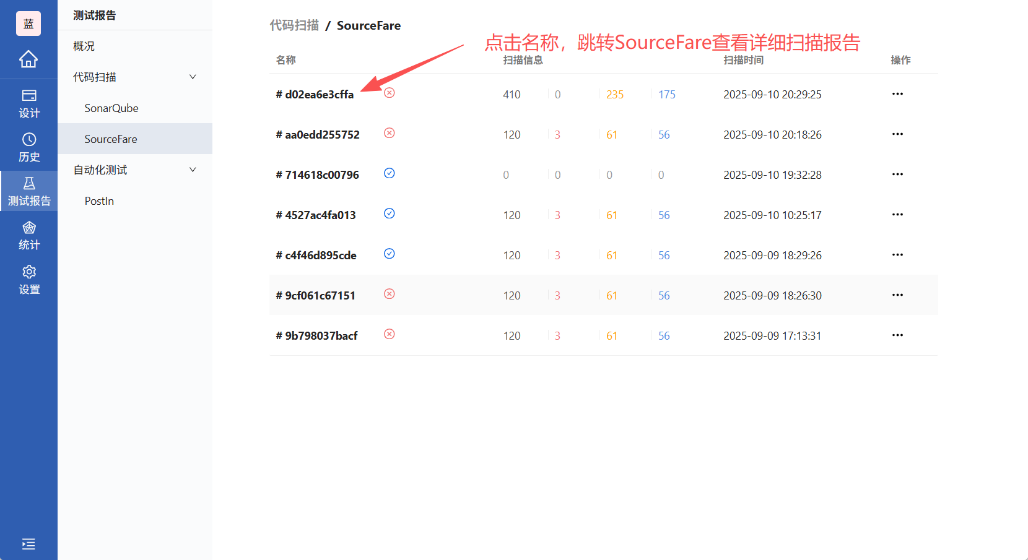Viewport: 1028px width, 560px height.
Task: Click total count 410 in first row
Action: [x=512, y=95]
